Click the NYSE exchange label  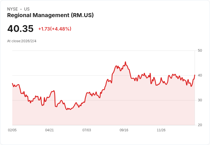(x=13, y=9)
